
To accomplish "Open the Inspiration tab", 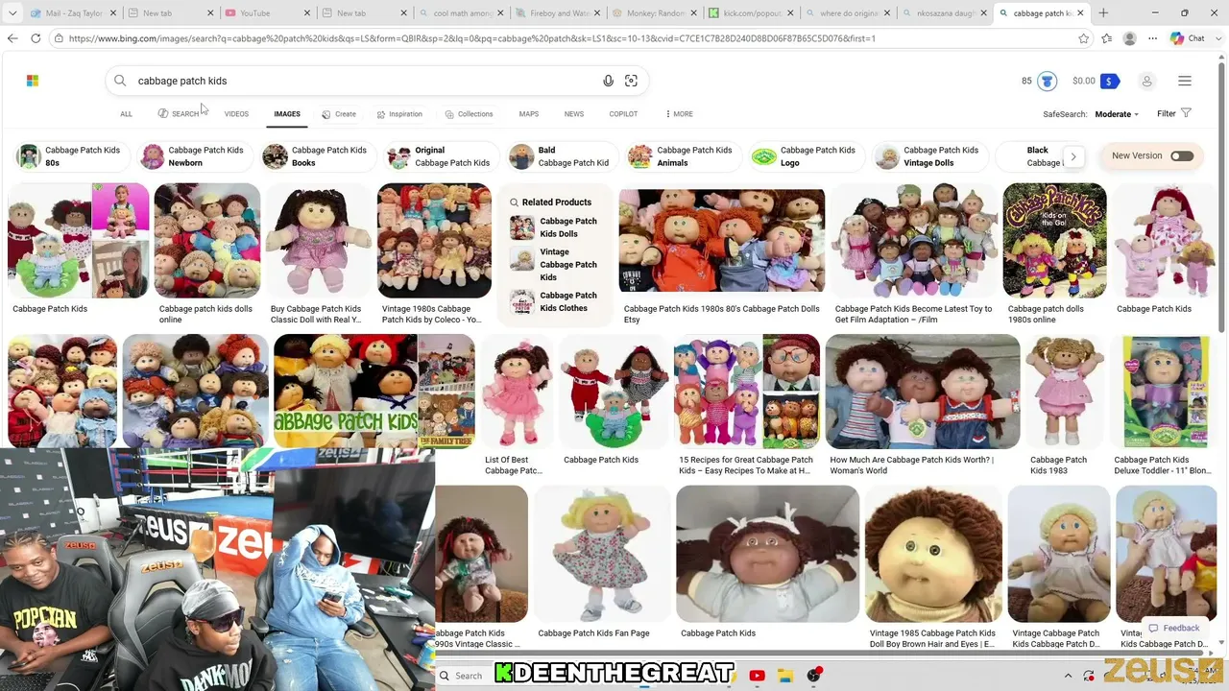I will tap(399, 114).
